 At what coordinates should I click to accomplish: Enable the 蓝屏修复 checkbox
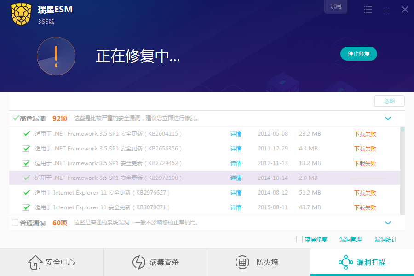[299, 239]
